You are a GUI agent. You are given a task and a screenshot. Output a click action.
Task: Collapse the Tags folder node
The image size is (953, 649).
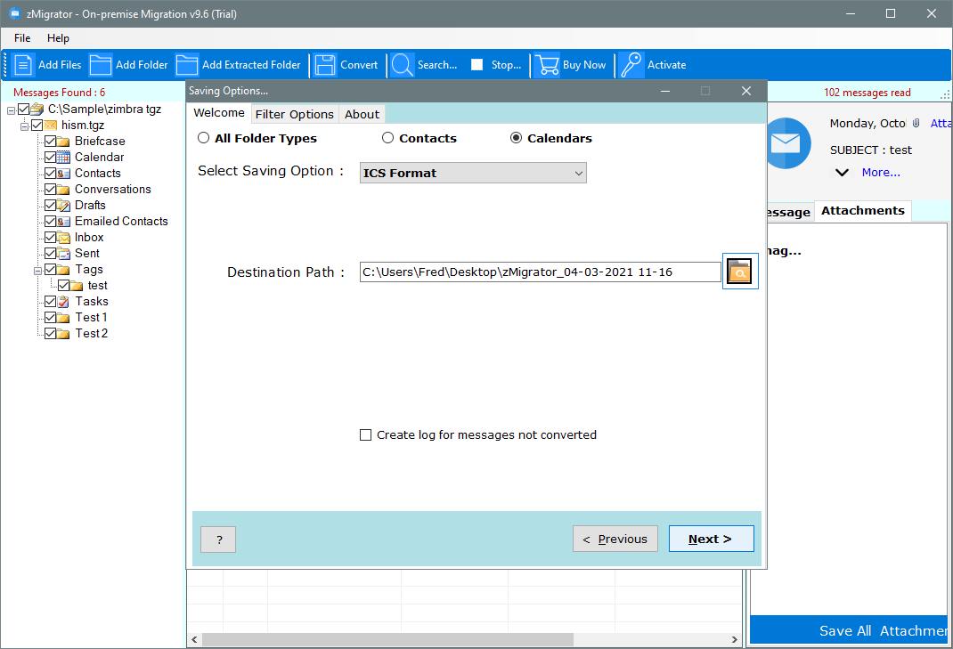(x=37, y=270)
